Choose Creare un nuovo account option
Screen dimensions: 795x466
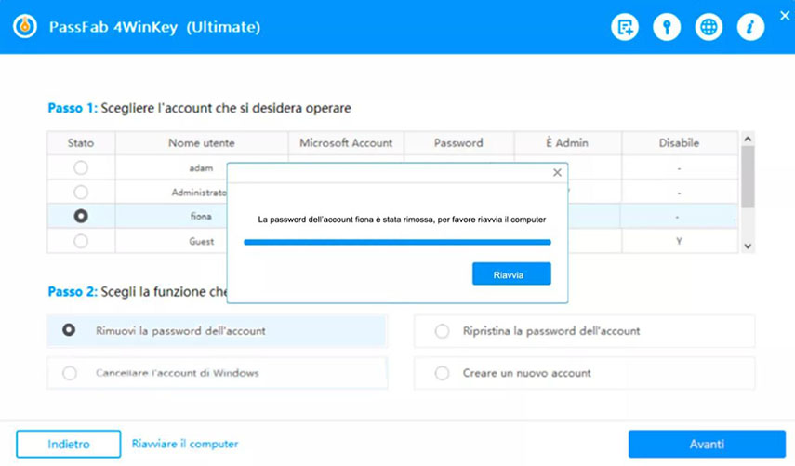pyautogui.click(x=443, y=373)
